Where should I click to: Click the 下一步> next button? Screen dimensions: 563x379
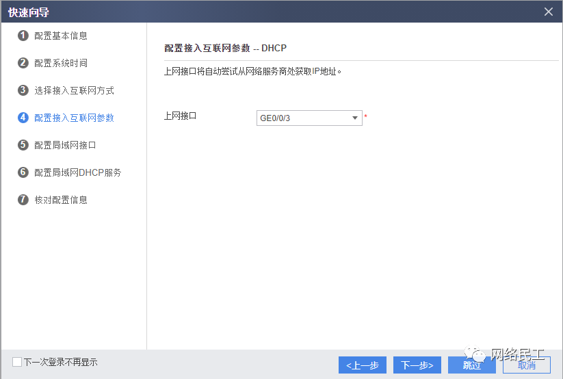point(417,365)
